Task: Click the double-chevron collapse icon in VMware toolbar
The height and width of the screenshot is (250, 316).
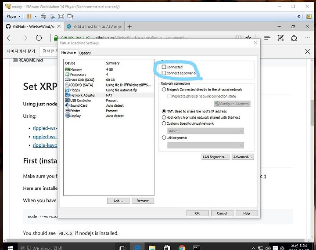Action: point(299,16)
